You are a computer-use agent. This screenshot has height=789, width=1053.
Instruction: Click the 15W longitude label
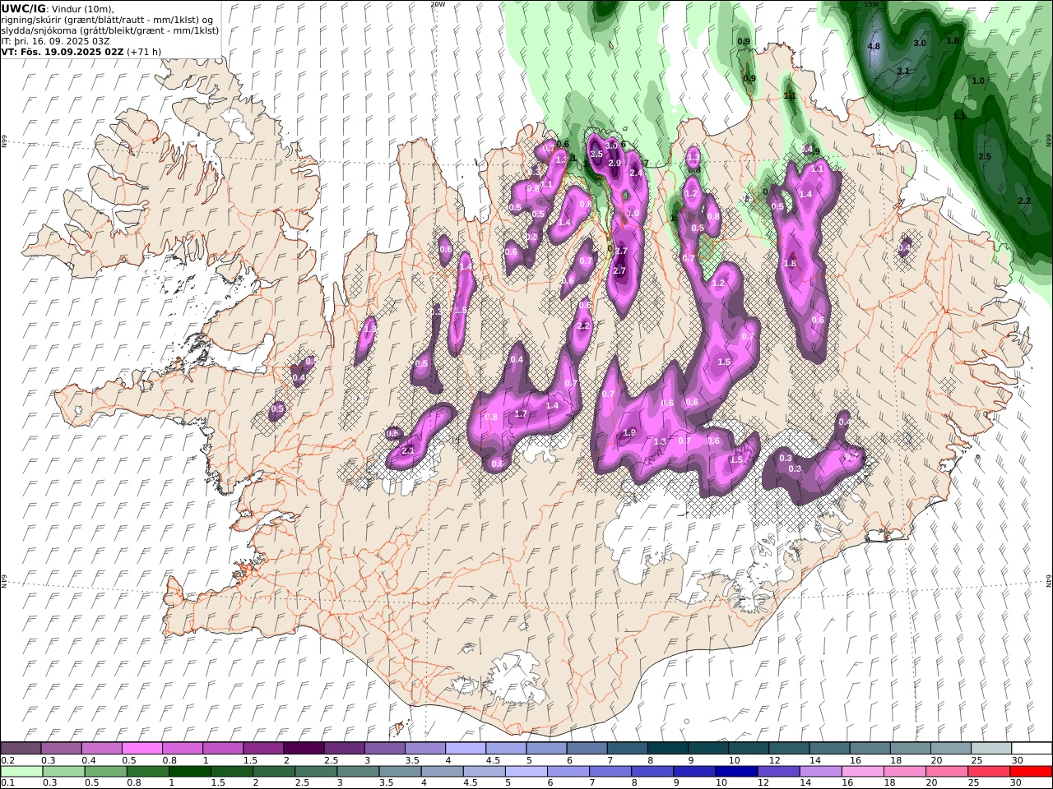(x=871, y=4)
